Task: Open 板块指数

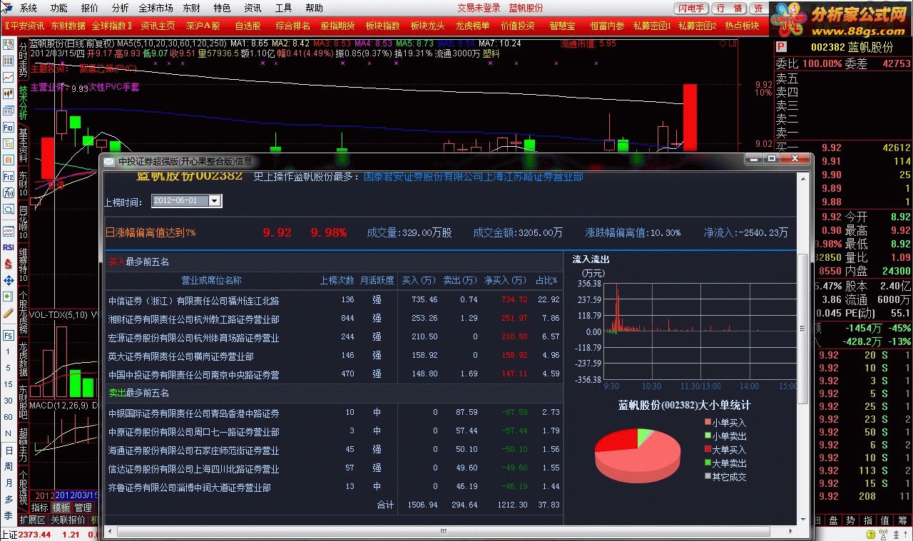Action: click(x=382, y=26)
